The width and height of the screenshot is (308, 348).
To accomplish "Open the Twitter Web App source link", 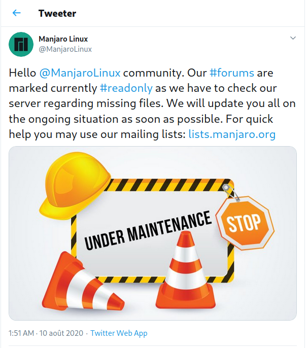I will [x=119, y=333].
